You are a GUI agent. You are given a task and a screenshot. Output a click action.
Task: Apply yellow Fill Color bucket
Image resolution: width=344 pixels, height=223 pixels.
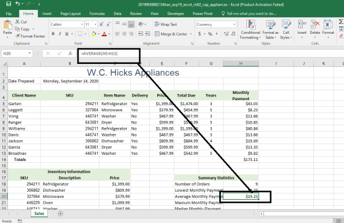point(93,34)
